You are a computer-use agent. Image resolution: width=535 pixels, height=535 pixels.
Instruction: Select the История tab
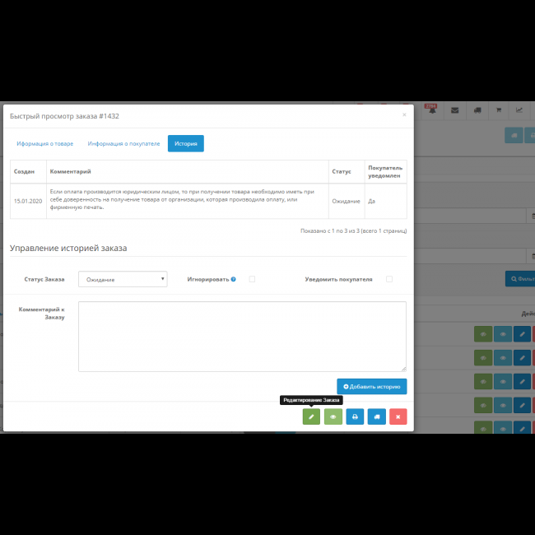pyautogui.click(x=186, y=143)
